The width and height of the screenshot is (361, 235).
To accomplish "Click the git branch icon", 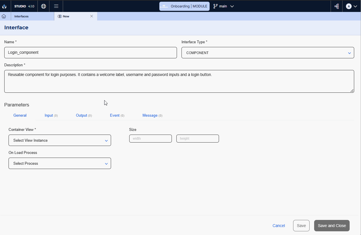I will [215, 6].
